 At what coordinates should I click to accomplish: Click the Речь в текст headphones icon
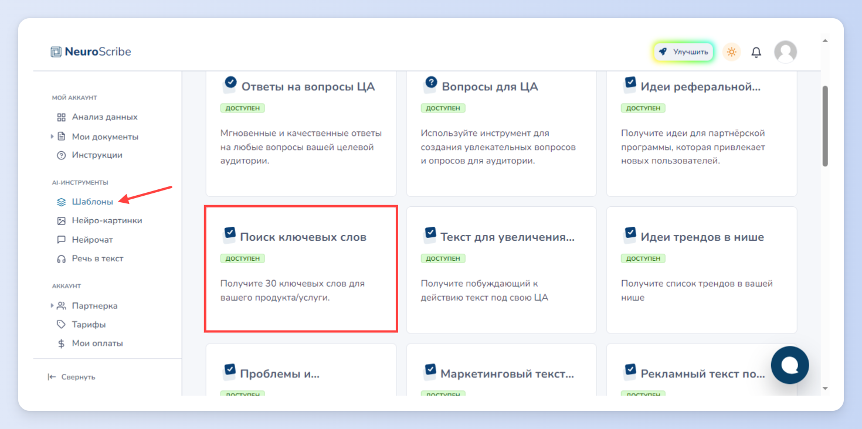61,258
